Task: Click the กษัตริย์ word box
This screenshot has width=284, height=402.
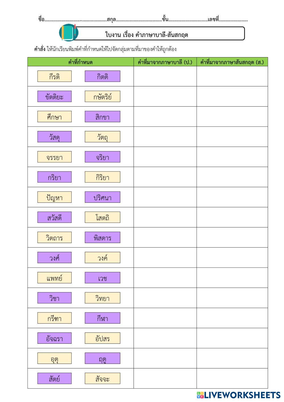Action: (x=102, y=97)
